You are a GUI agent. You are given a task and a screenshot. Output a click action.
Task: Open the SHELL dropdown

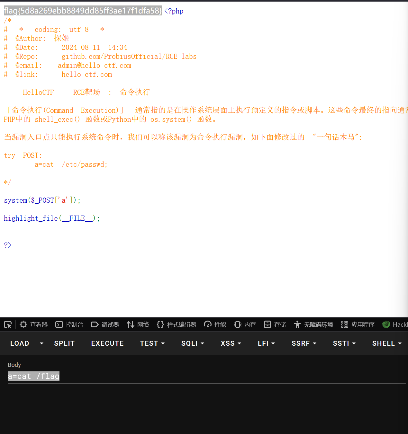click(386, 343)
